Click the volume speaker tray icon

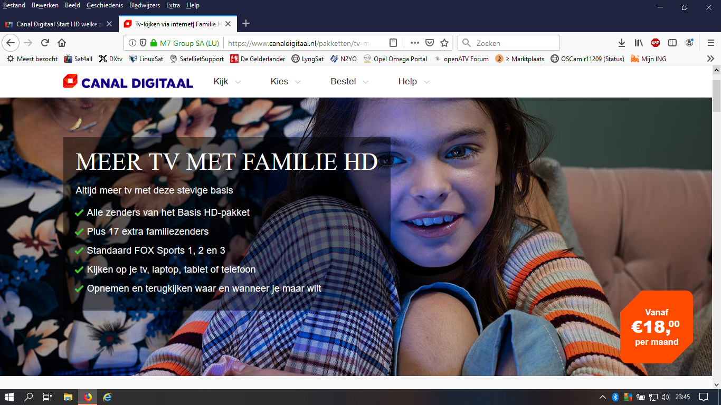[x=666, y=397]
